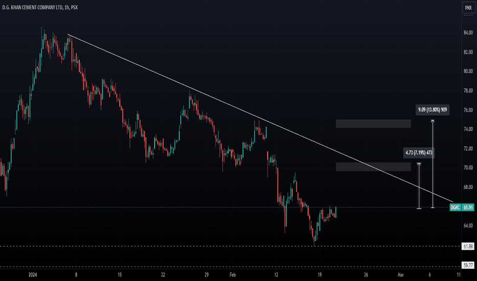Select the short measurement arrow near 7.19%

coord(419,186)
